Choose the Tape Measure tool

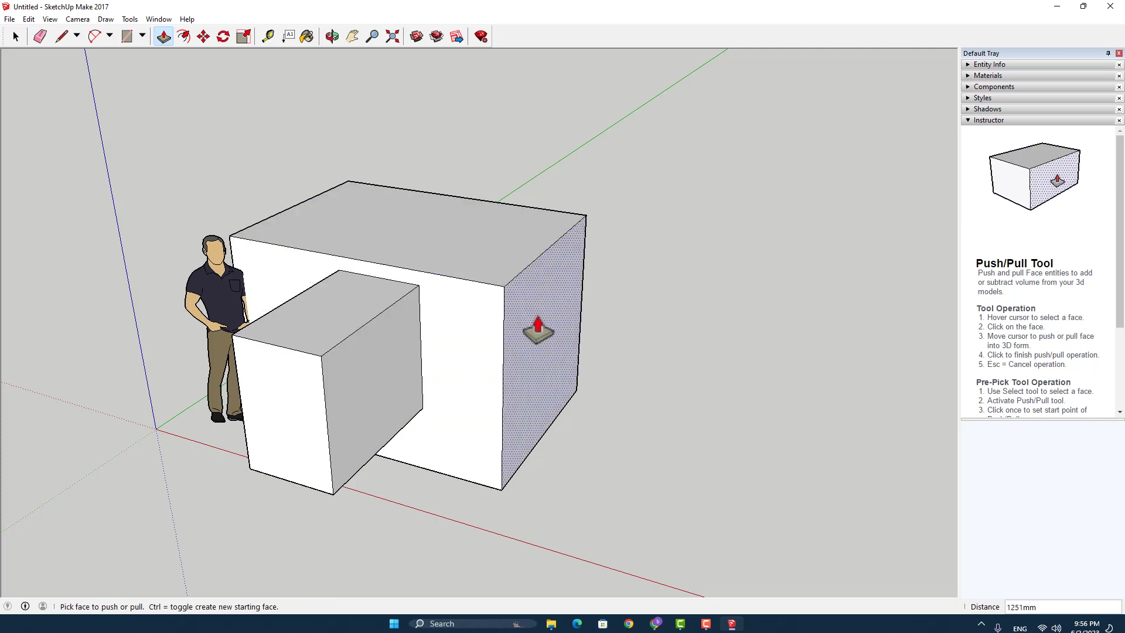tap(268, 36)
